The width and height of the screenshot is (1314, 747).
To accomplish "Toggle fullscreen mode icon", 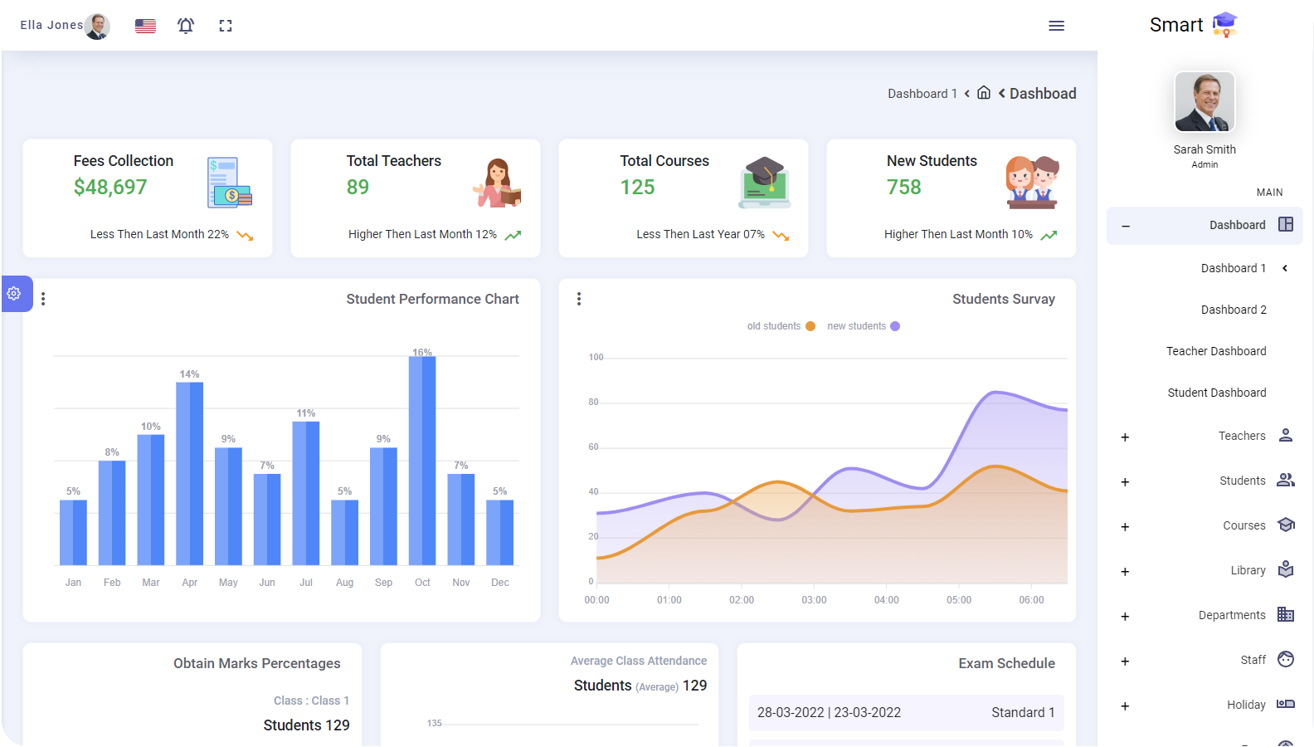I will [x=226, y=26].
